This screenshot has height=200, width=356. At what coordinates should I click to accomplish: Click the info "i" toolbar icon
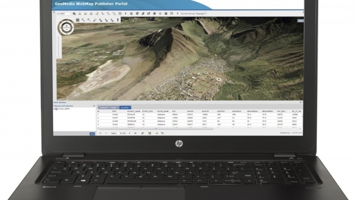125,14
